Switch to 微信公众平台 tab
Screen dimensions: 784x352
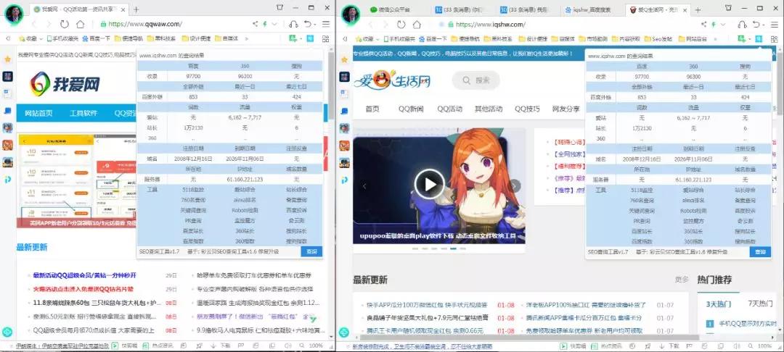pos(394,9)
